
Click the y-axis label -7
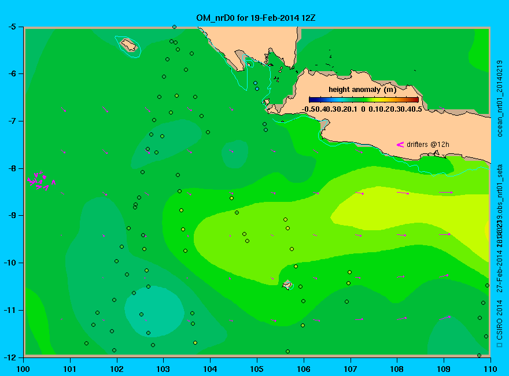click(x=12, y=121)
